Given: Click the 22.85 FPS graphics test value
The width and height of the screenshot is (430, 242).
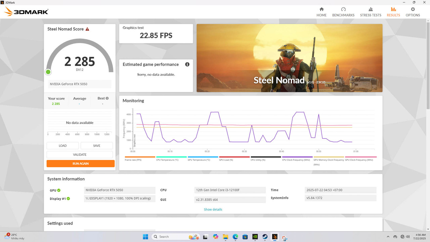Looking at the screenshot, I should pos(156,35).
